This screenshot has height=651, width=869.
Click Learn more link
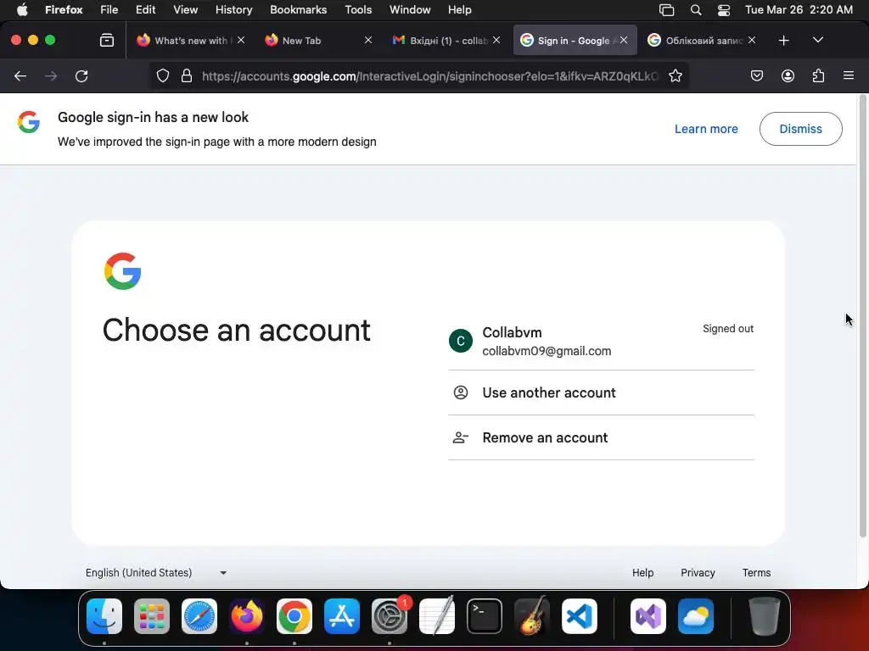(706, 129)
